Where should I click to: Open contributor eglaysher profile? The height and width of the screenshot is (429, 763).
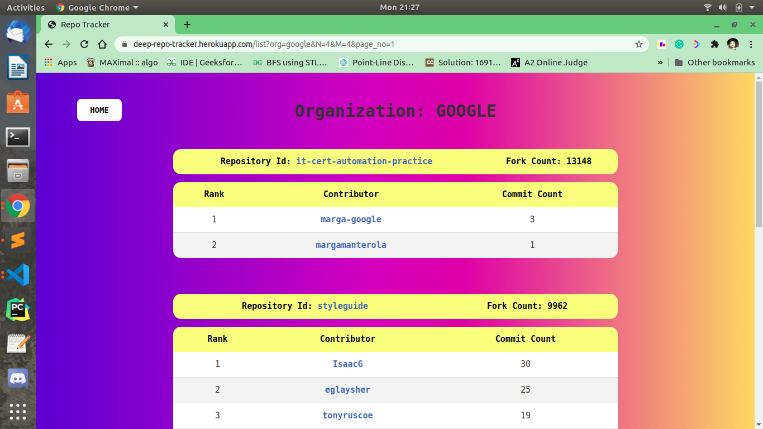pyautogui.click(x=347, y=389)
